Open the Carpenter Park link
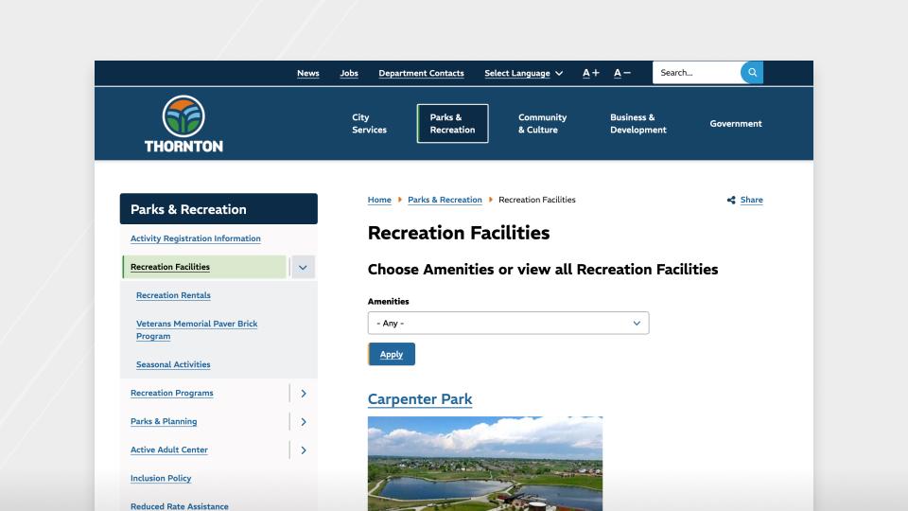The image size is (908, 511). click(x=419, y=399)
